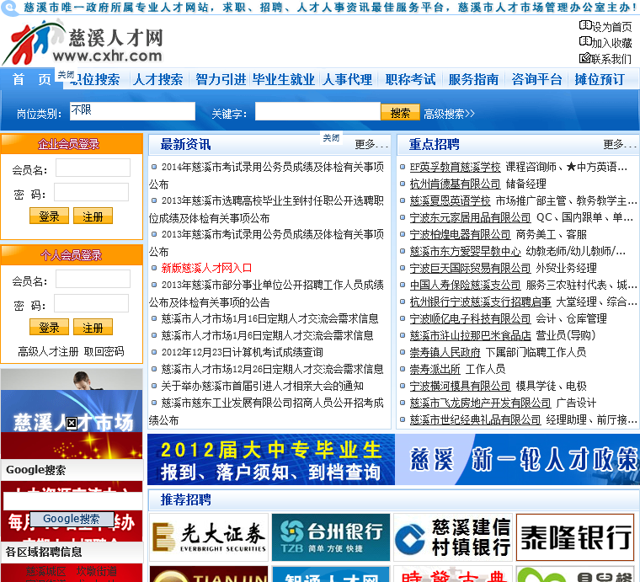Focus 会员名 field in 个人会员登录
The image size is (640, 582).
tap(93, 279)
